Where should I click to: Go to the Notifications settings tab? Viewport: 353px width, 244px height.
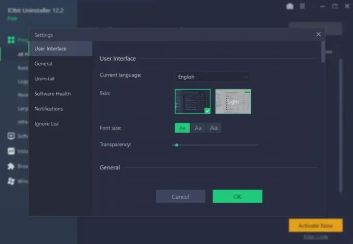click(x=49, y=109)
